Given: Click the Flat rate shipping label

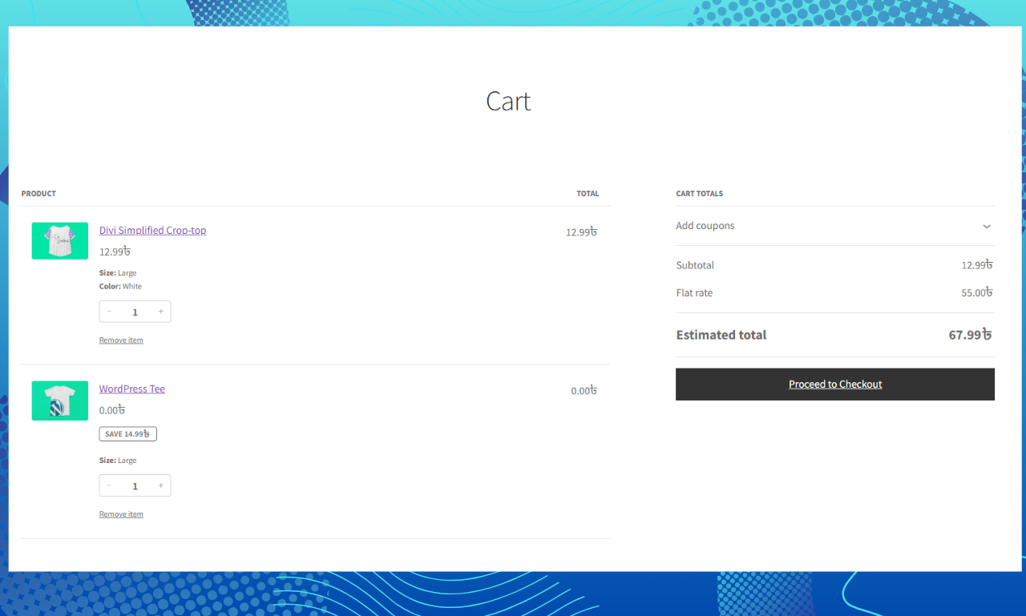Looking at the screenshot, I should (x=694, y=292).
